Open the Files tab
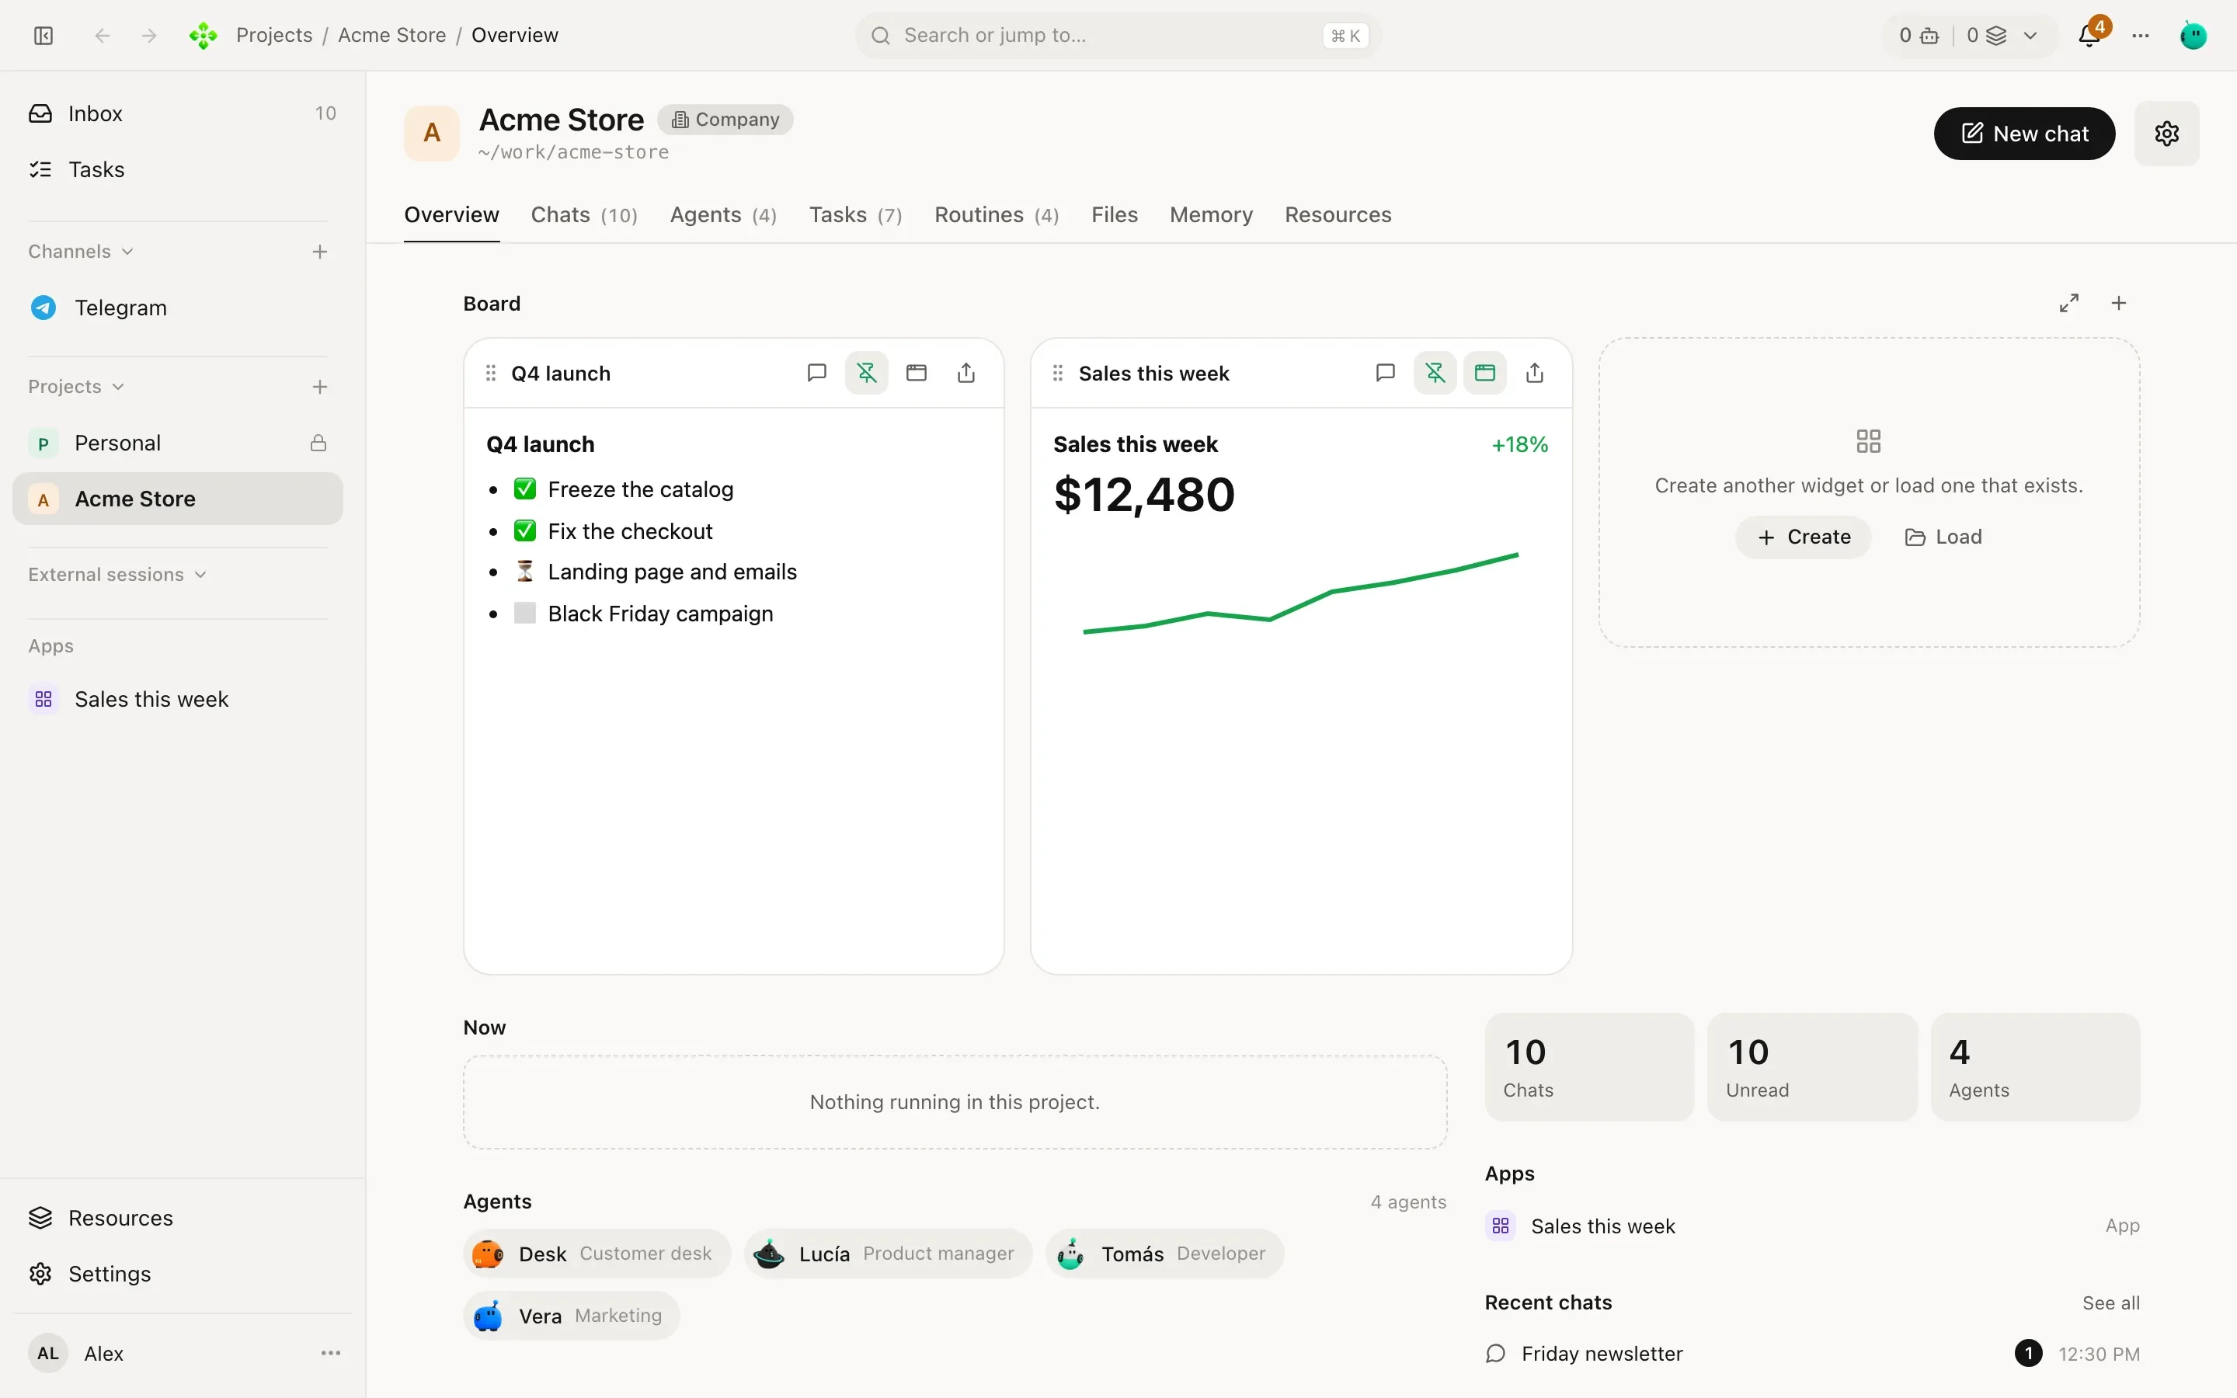 pos(1114,214)
